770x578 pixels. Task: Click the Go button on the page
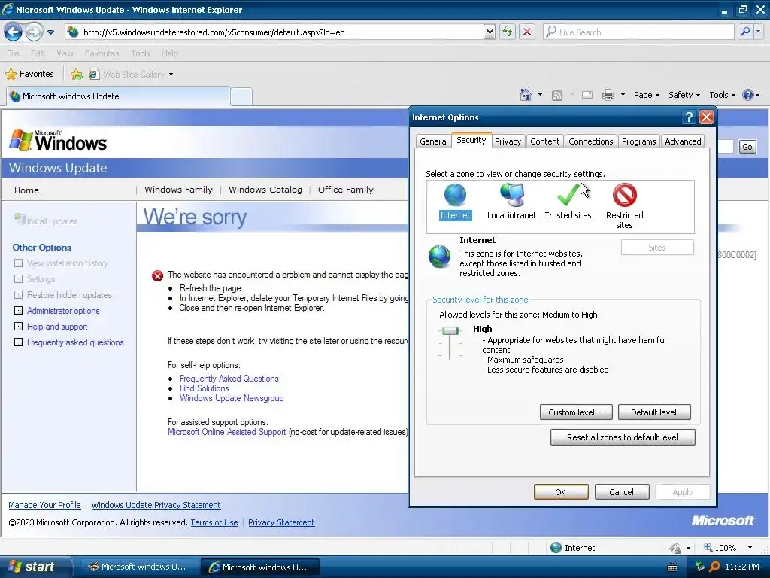747,147
